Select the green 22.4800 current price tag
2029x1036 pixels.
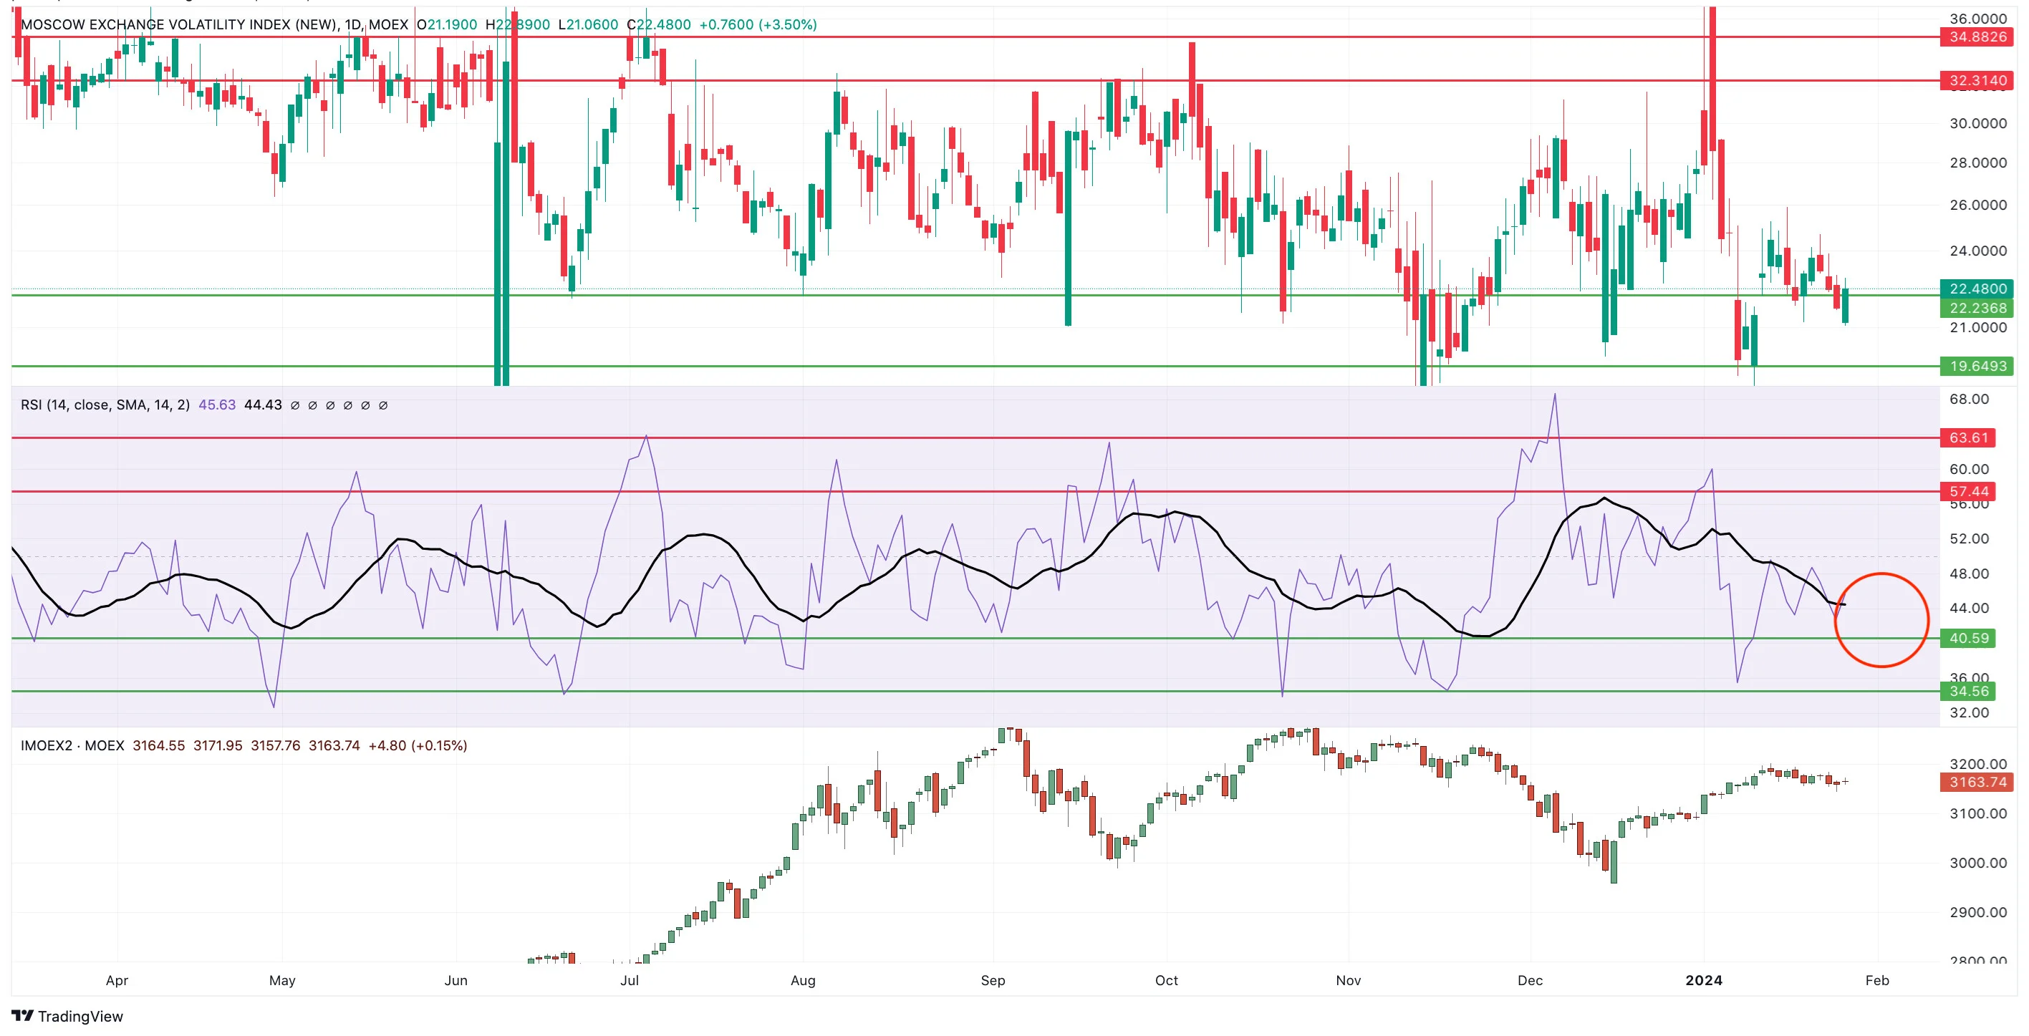1977,288
